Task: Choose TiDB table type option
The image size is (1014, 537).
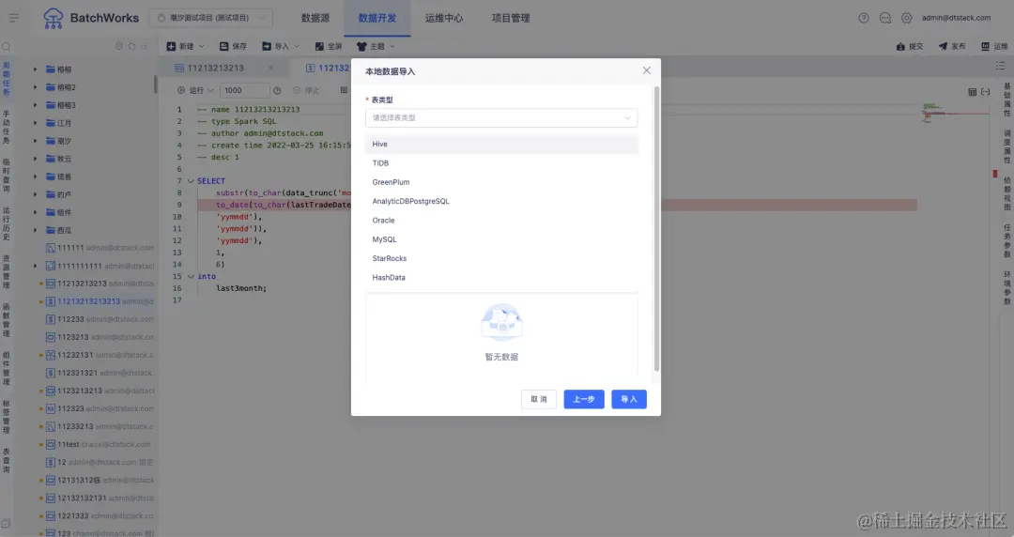Action: point(501,163)
